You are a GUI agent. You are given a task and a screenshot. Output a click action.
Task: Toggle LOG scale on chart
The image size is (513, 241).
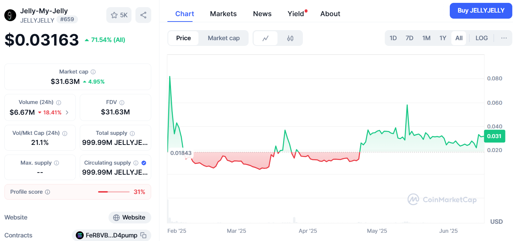click(482, 38)
